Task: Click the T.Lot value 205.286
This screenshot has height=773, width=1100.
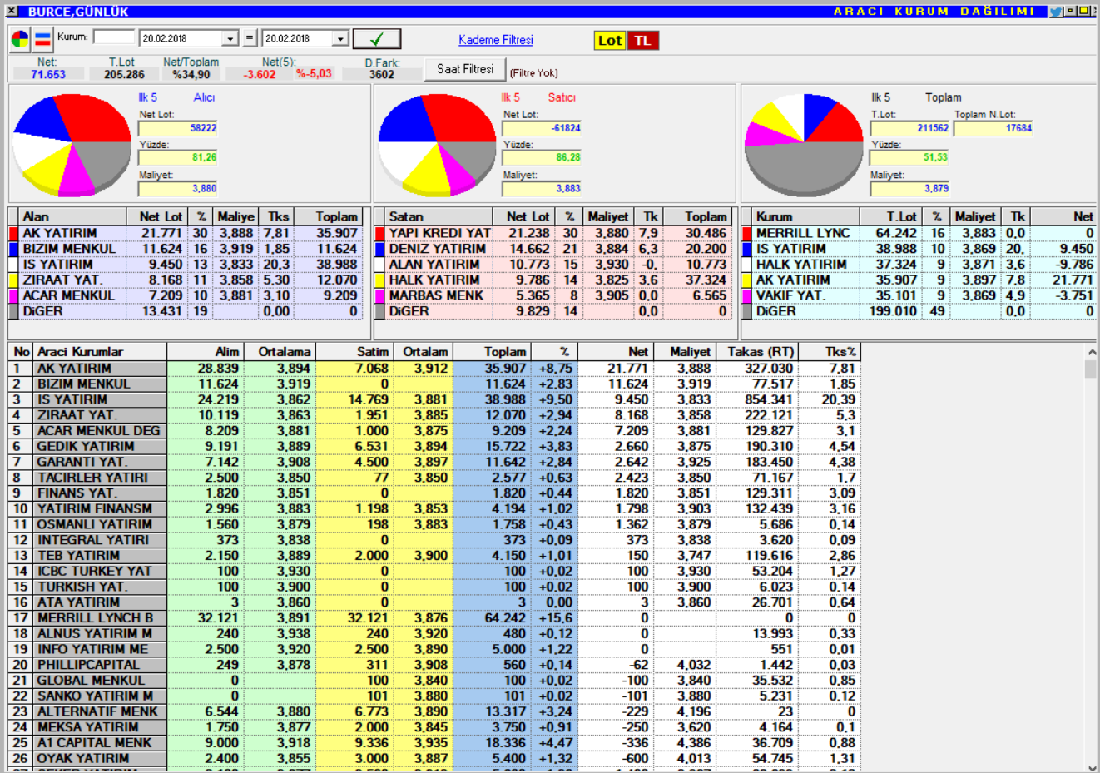Action: (124, 74)
